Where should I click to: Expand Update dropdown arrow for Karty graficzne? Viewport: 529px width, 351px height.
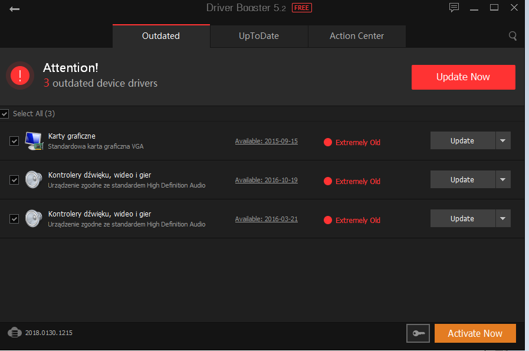[503, 140]
